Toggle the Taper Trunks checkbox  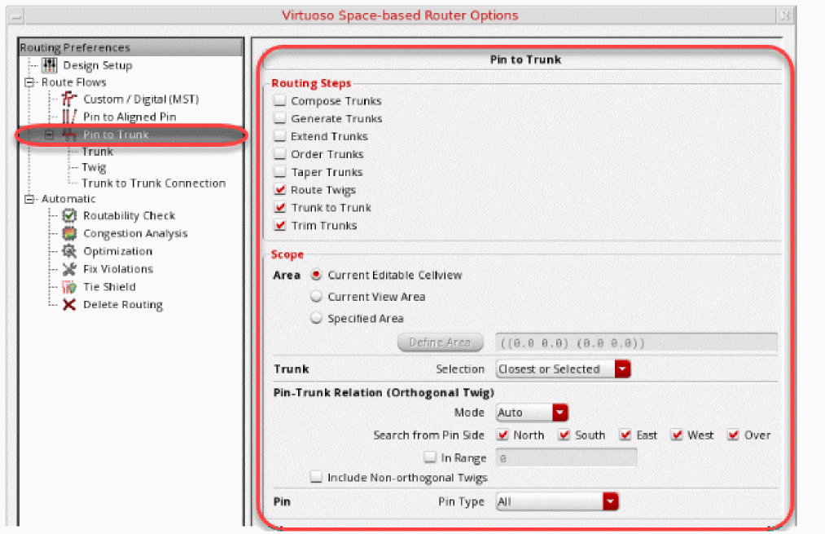click(x=280, y=172)
